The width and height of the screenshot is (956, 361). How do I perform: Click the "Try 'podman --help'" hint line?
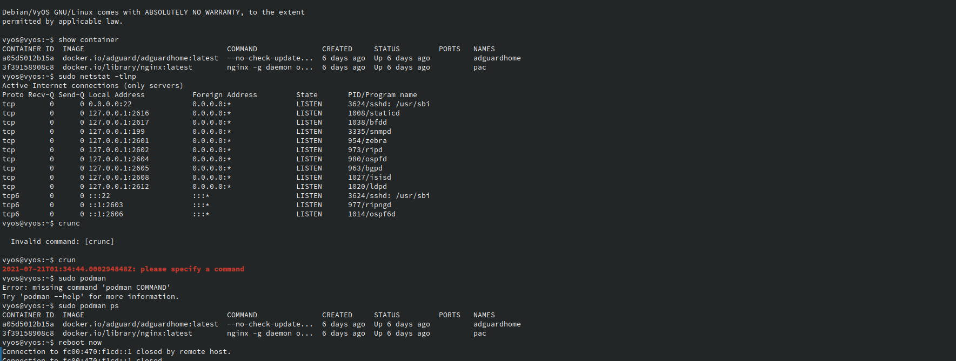(90, 297)
